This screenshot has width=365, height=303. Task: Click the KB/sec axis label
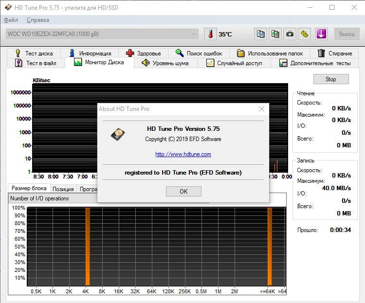pos(41,80)
